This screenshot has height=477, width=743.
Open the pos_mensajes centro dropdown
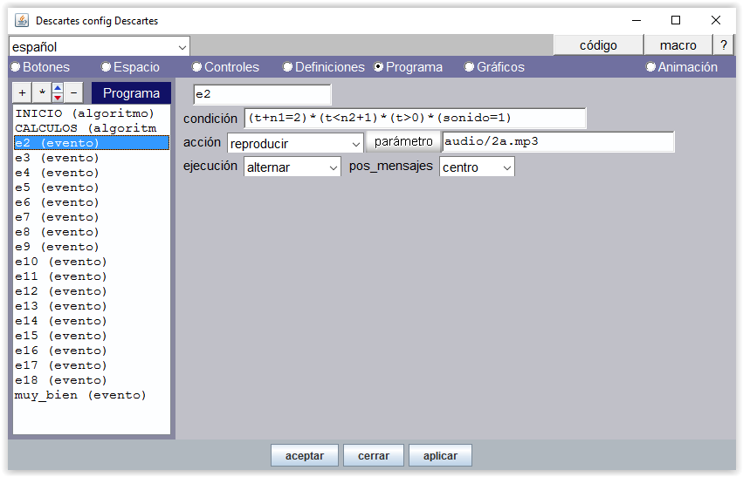tap(477, 167)
